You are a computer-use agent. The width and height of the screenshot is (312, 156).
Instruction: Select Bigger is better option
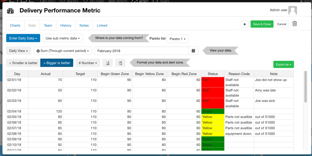pyautogui.click(x=57, y=63)
